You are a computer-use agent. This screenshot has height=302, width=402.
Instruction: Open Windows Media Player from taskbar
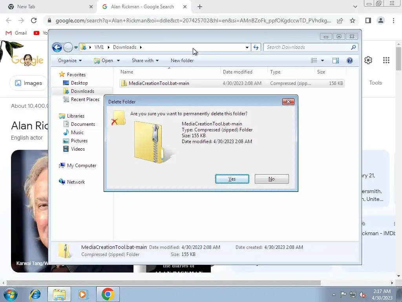pyautogui.click(x=82, y=294)
